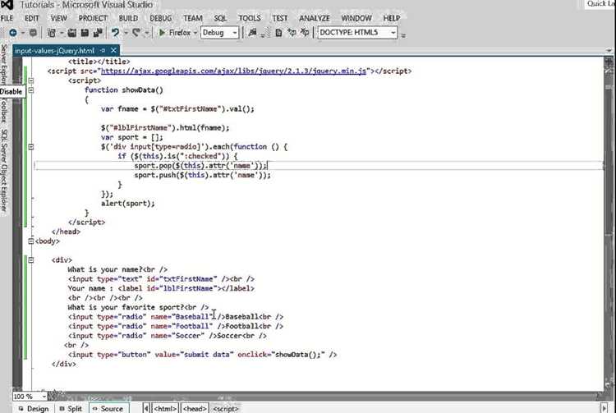Open the SQL Server Object Explorer side panel
The height and width of the screenshot is (413, 616).
(4, 171)
